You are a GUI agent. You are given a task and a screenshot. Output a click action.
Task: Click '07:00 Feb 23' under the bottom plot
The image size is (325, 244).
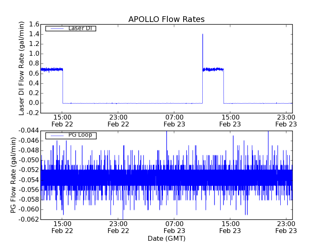click(x=174, y=227)
